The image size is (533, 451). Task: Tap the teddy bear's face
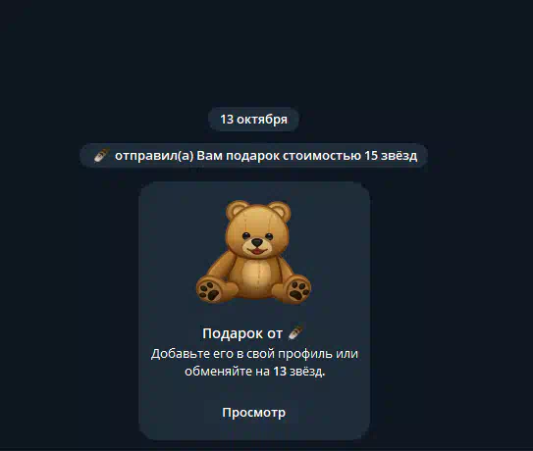click(x=257, y=239)
